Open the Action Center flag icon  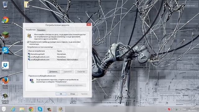coord(173,109)
